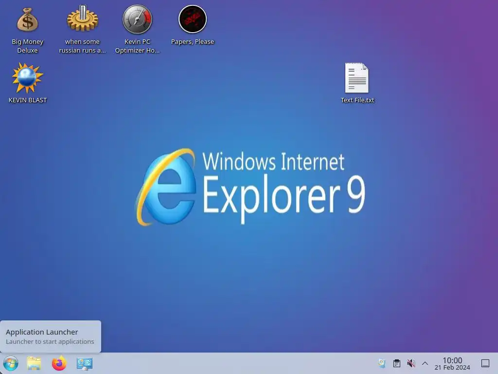Expand hidden system tray icons arrow
The width and height of the screenshot is (498, 374).
pyautogui.click(x=425, y=363)
